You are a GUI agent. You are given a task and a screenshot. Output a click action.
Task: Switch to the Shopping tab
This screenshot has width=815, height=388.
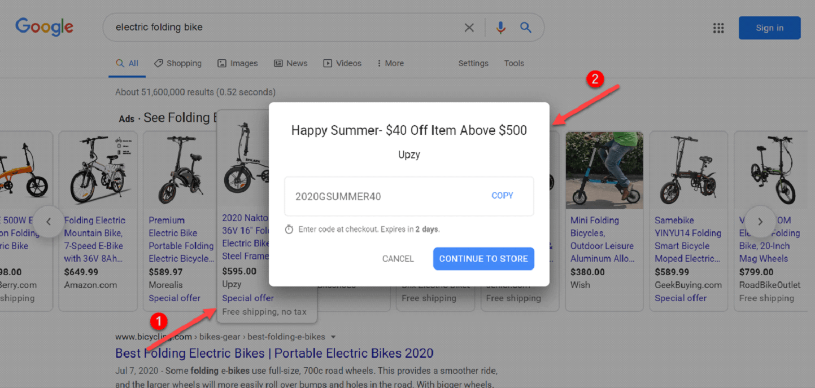click(178, 63)
